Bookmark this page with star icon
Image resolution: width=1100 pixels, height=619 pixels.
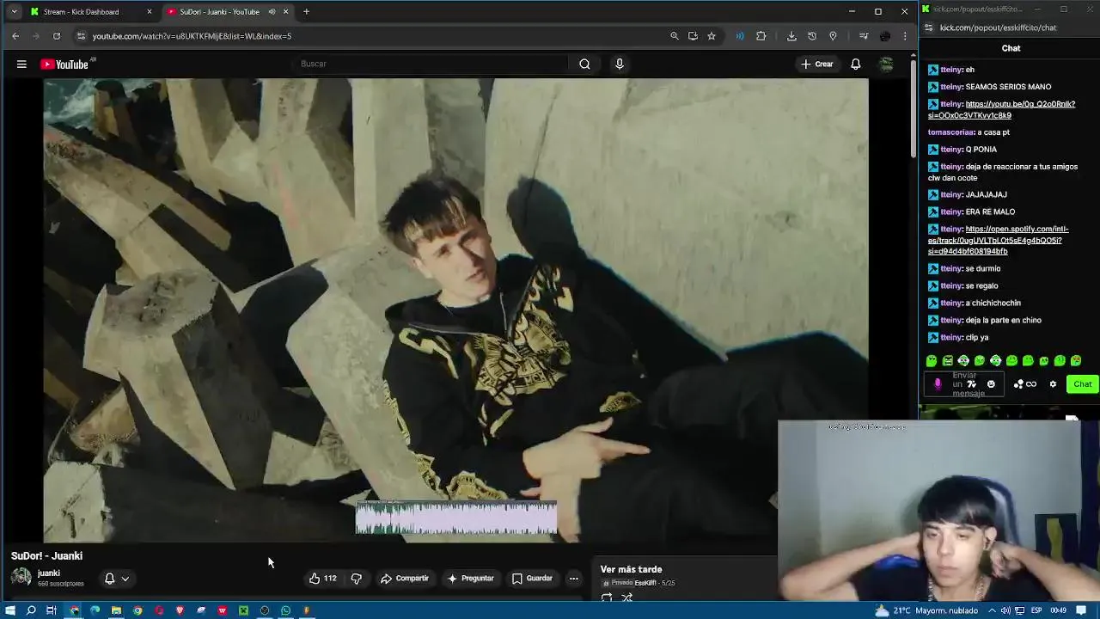coord(712,36)
